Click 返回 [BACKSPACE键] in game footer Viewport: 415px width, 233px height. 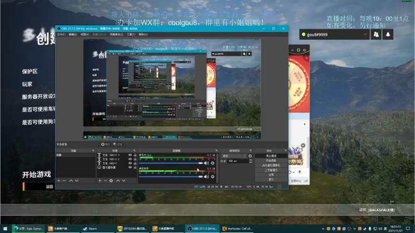(377, 210)
